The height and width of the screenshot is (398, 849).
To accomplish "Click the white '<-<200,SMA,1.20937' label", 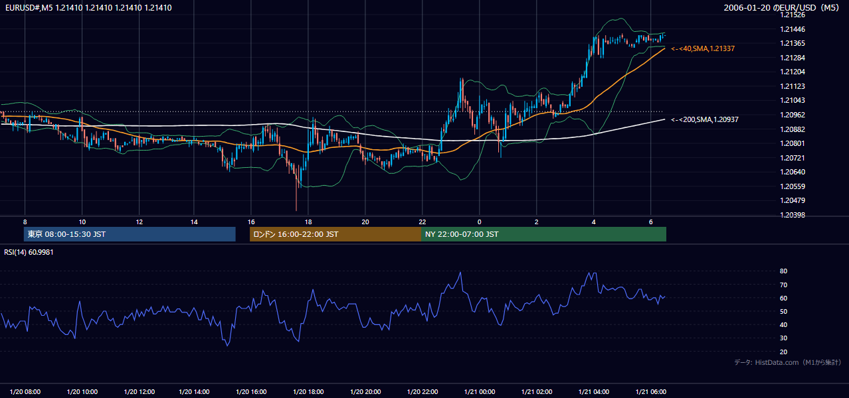I will [x=705, y=120].
